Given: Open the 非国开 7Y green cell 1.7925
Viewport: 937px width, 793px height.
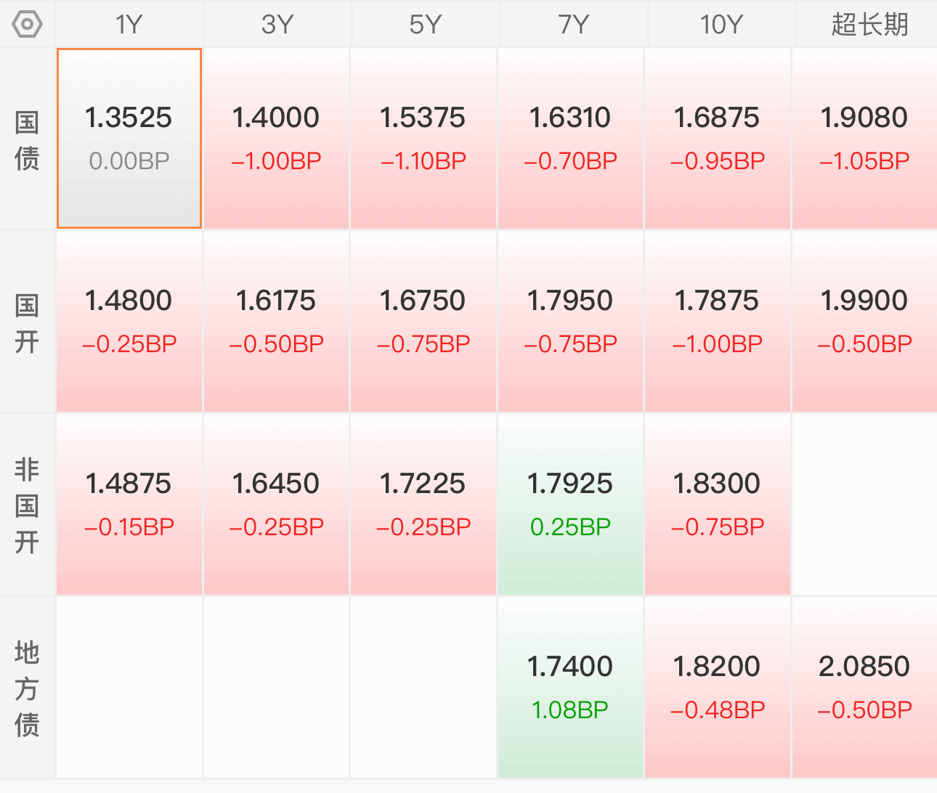Looking at the screenshot, I should [570, 505].
